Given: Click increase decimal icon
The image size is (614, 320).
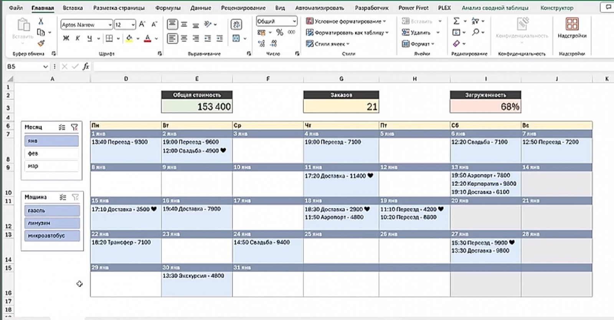Looking at the screenshot, I should (x=261, y=43).
